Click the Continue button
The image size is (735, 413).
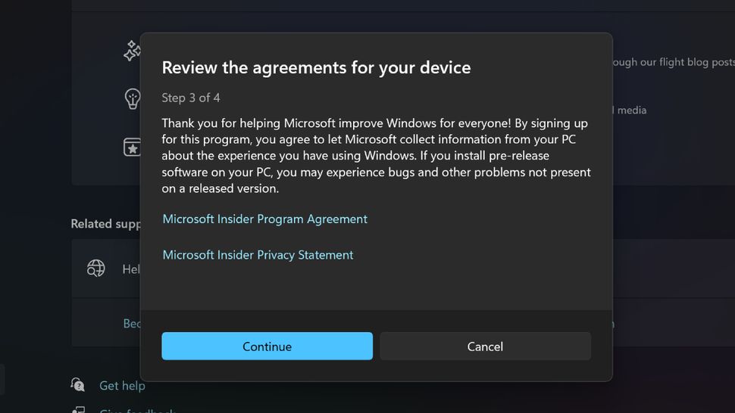(267, 346)
